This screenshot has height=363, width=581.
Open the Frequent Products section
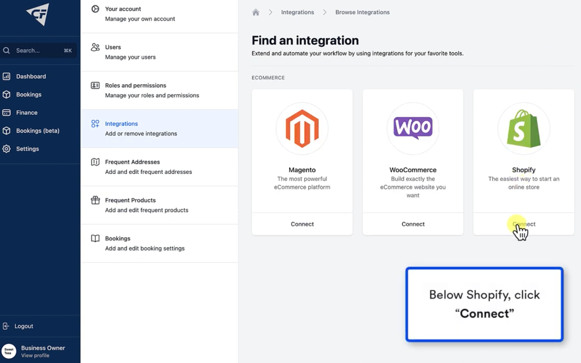click(x=159, y=205)
